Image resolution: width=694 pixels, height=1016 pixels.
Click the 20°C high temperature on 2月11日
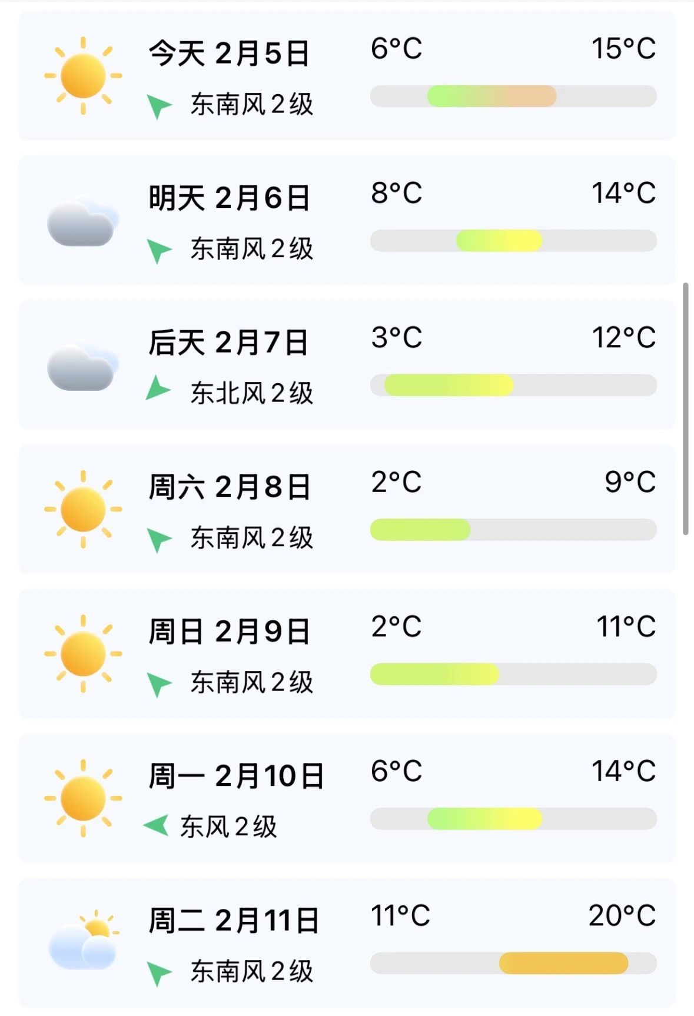tap(622, 915)
